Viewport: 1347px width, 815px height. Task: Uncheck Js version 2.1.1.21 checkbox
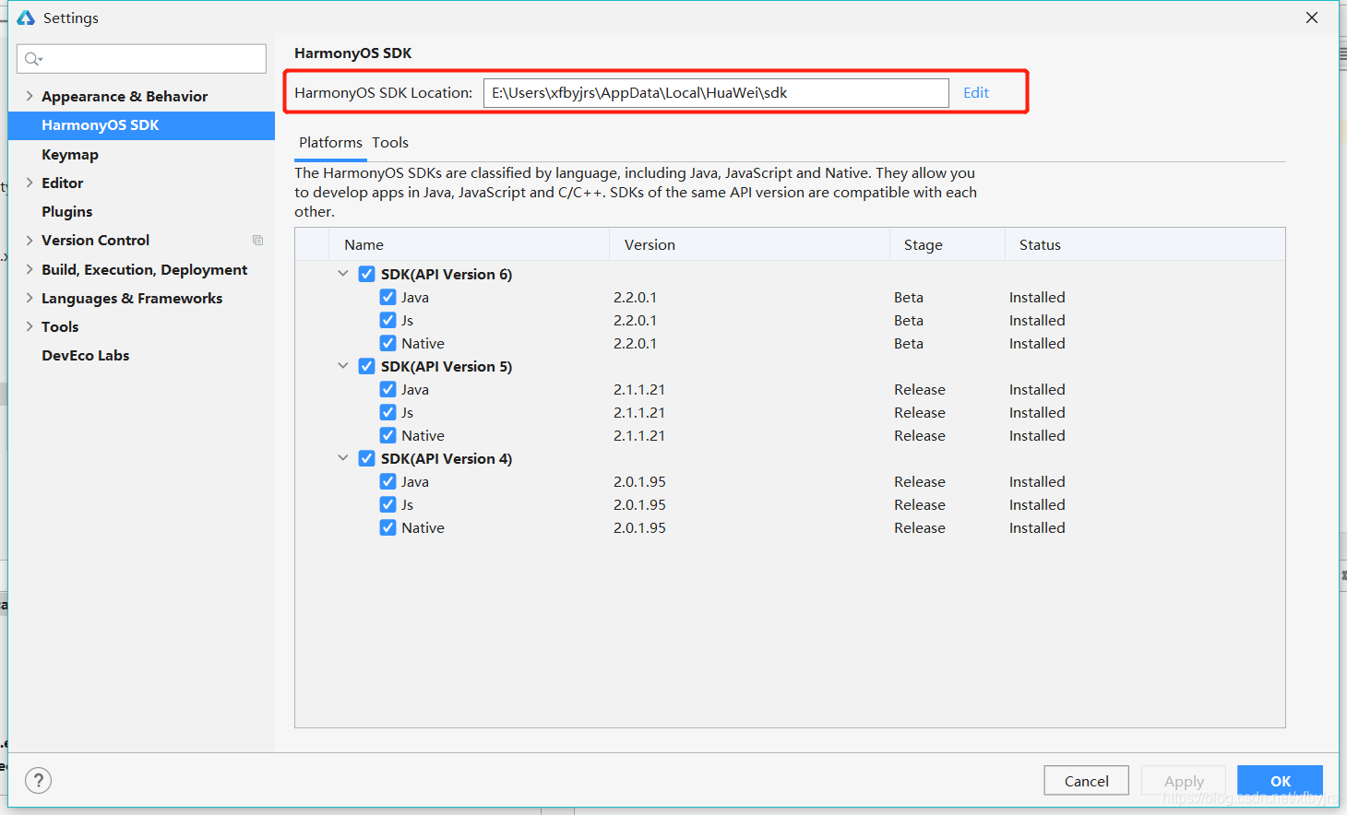(x=388, y=412)
